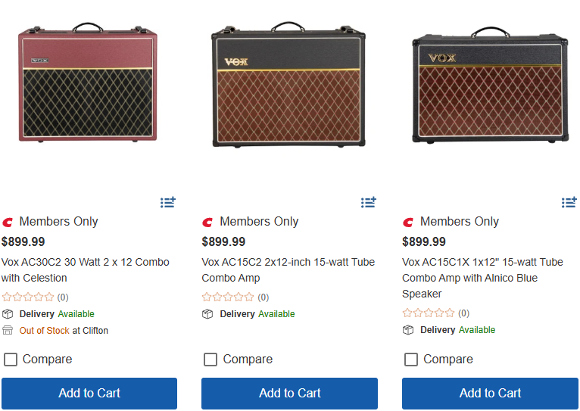
Task: Click star rating under Vox AC30C2
Action: (28, 297)
